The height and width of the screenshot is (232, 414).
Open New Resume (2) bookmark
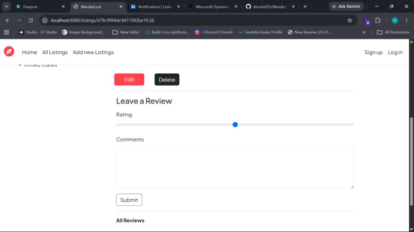tap(309, 32)
